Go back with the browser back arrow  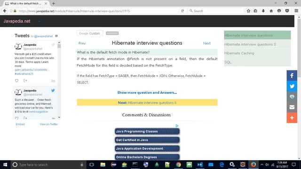coord(5,11)
